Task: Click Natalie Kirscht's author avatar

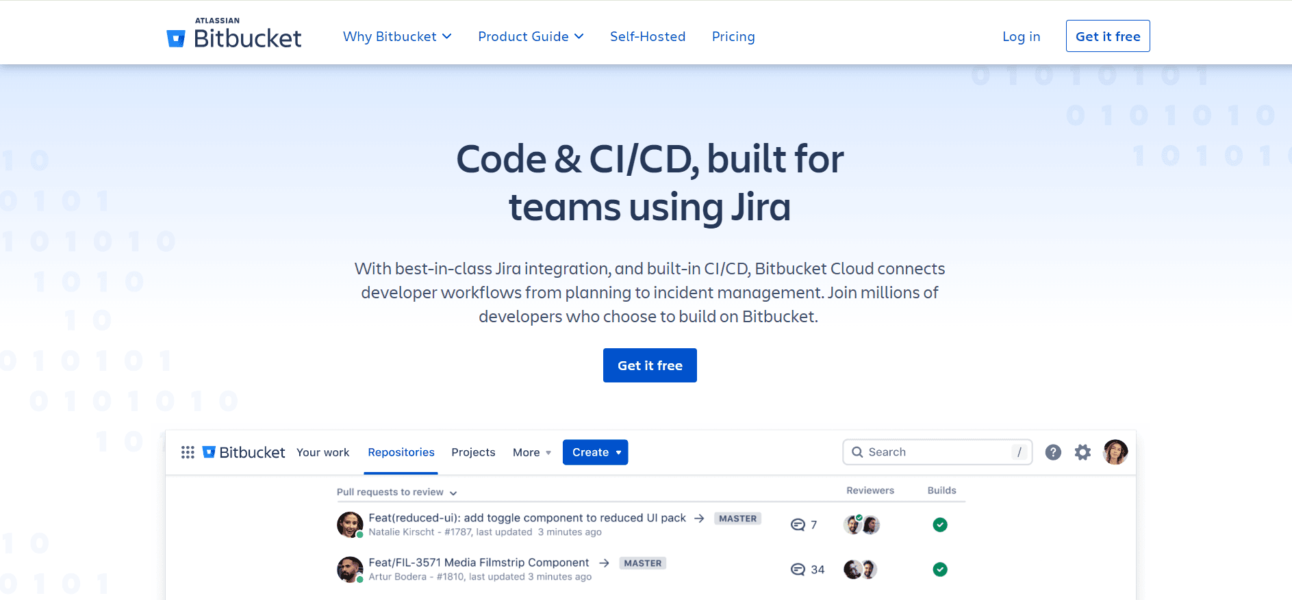Action: tap(350, 525)
